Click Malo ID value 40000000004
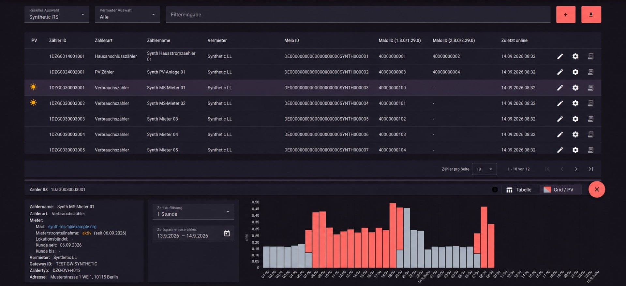The width and height of the screenshot is (626, 286). pyautogui.click(x=446, y=72)
